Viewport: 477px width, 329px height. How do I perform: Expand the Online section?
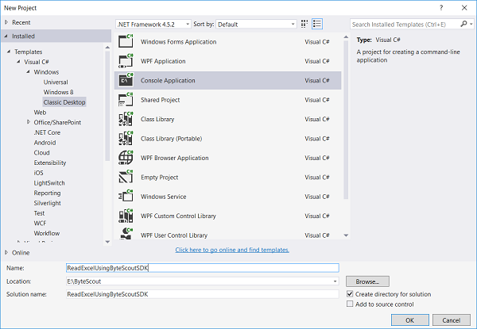[6, 252]
